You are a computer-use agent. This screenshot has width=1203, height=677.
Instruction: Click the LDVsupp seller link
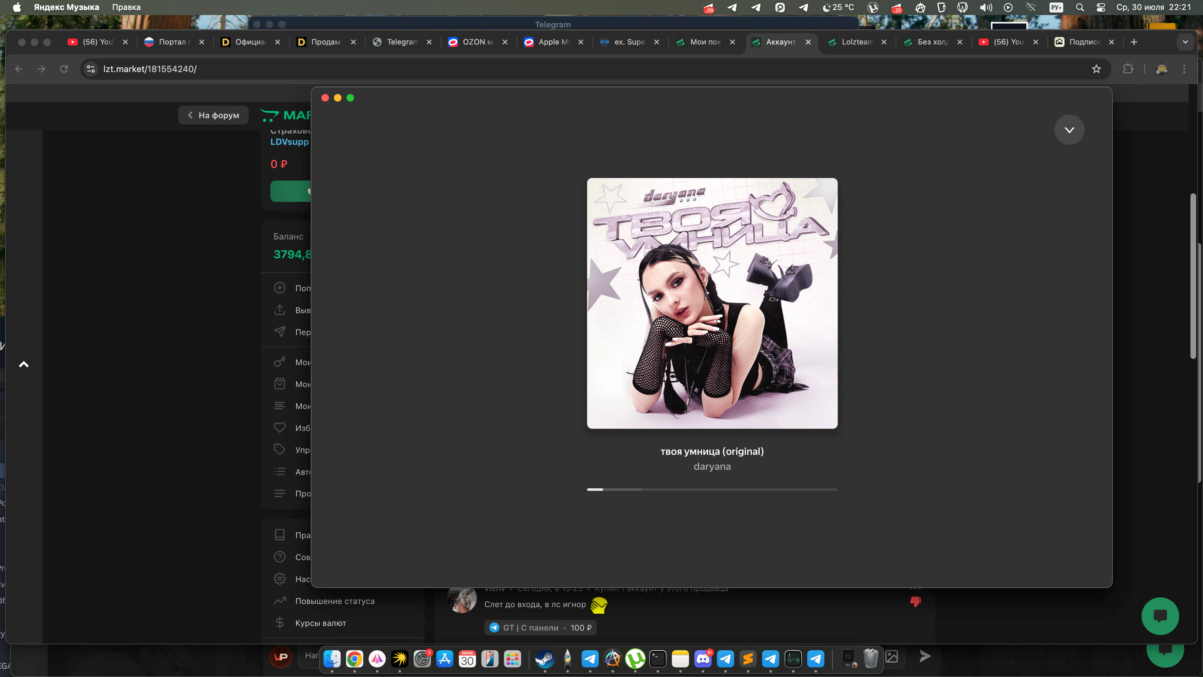click(x=289, y=142)
